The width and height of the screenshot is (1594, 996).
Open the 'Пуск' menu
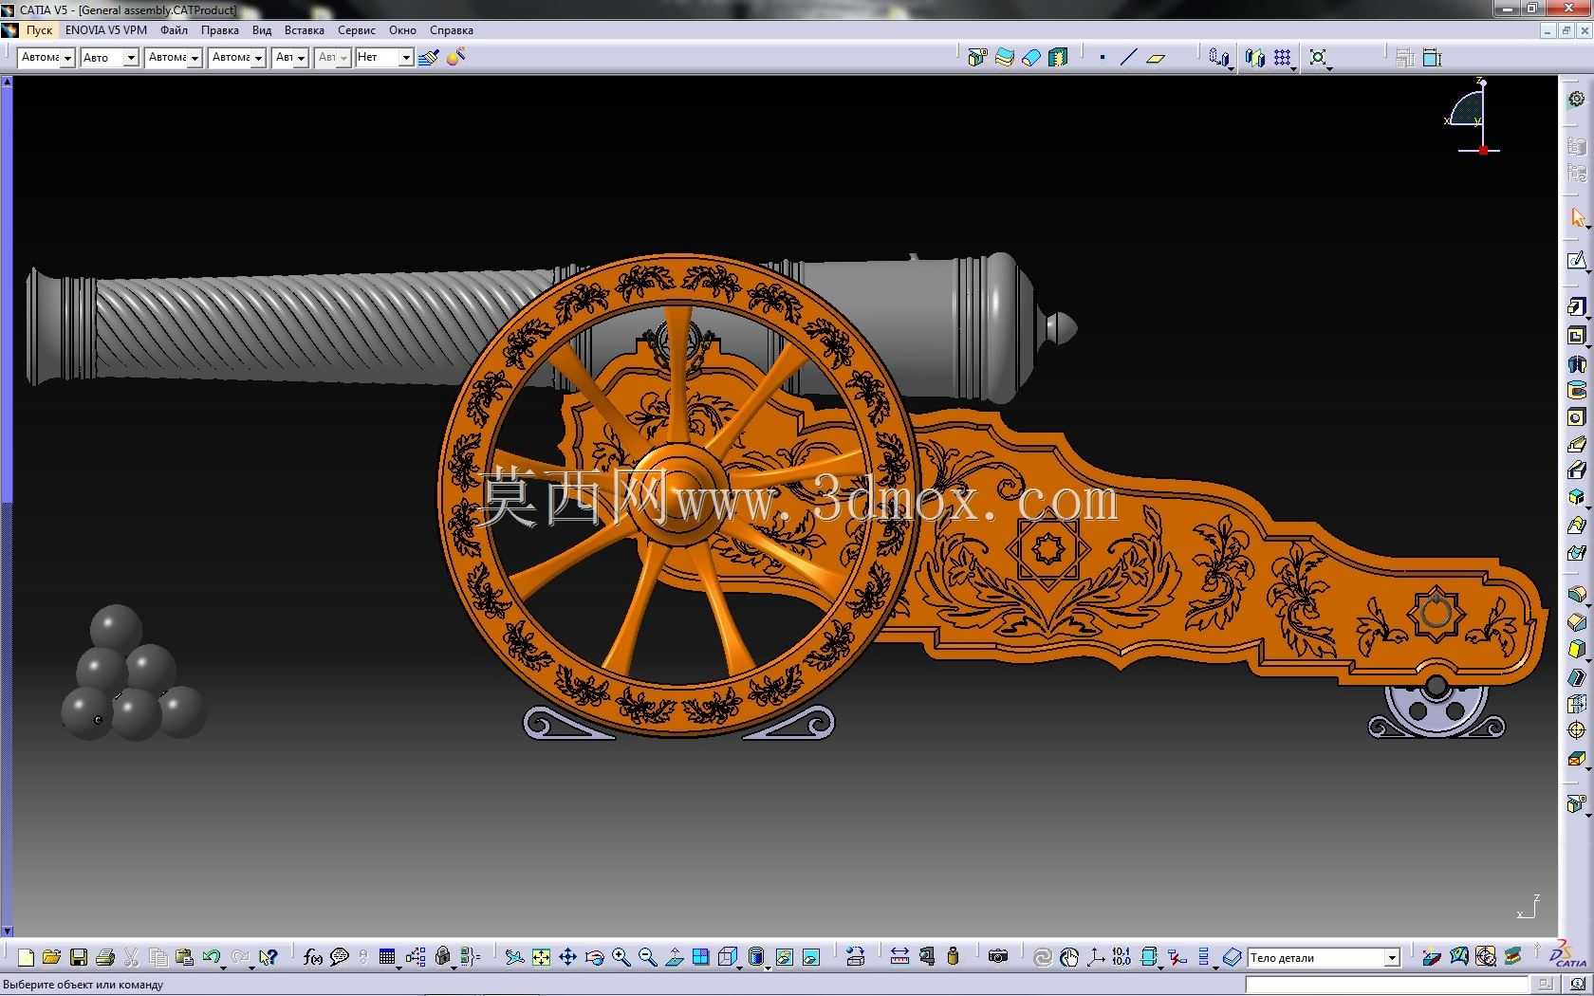coord(39,30)
